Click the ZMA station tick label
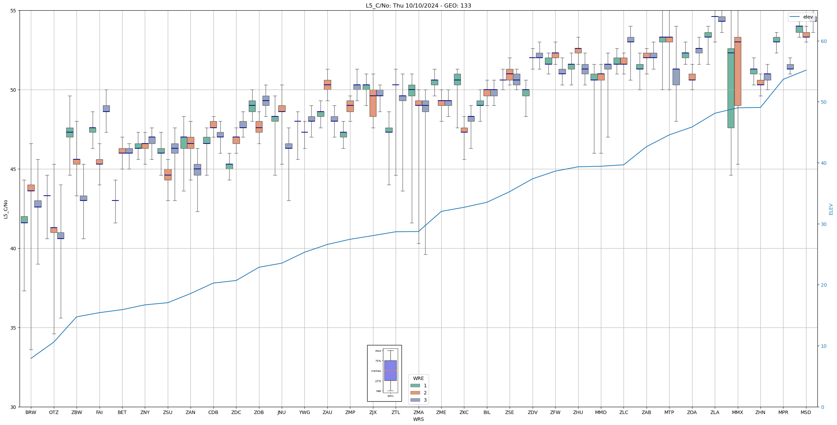Screen dimensions: 837x425 [419, 412]
